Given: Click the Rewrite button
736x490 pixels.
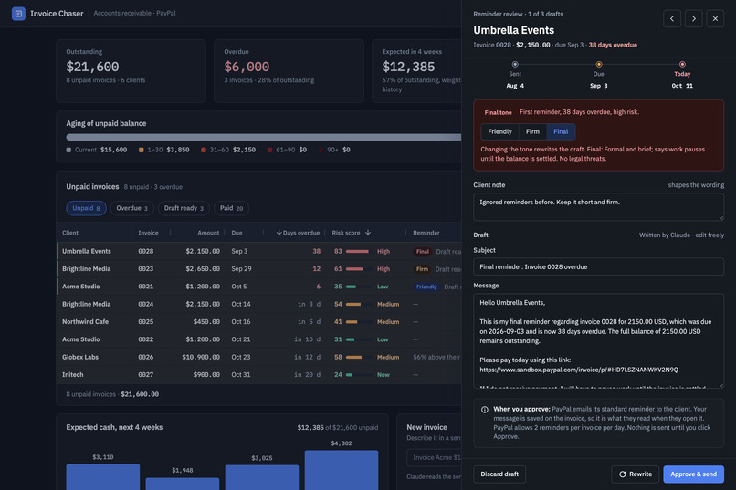Looking at the screenshot, I should coord(635,474).
